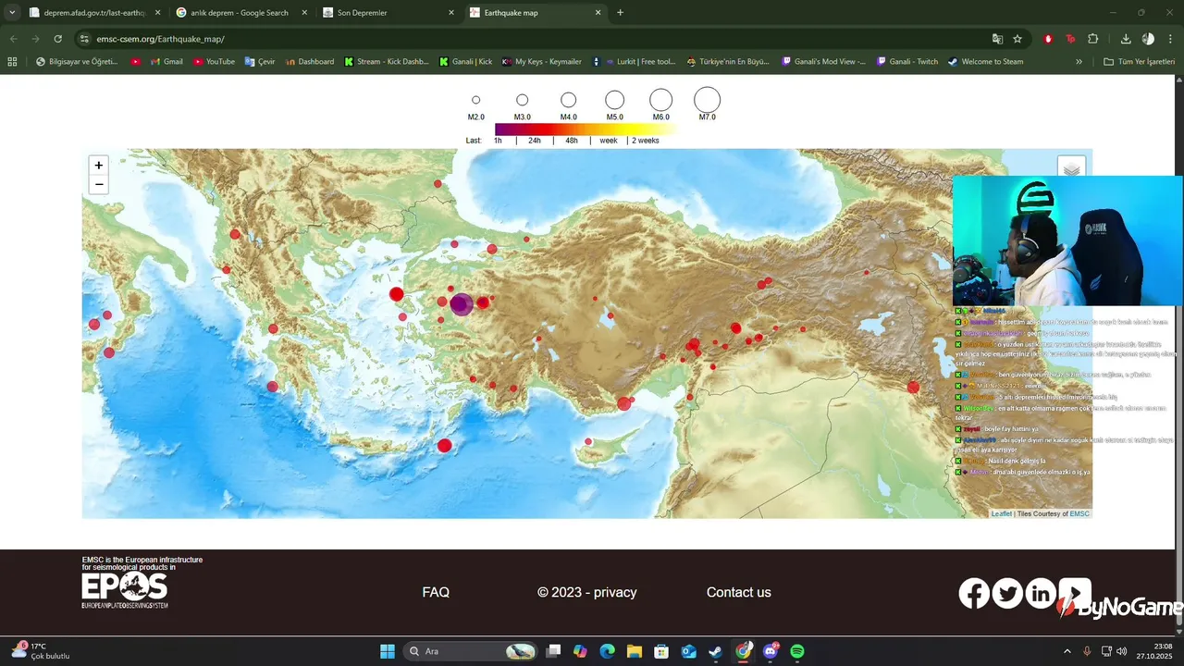Screen dimensions: 1184x666
Task: Open the Ganali - Twitch bookmark
Action: pyautogui.click(x=906, y=62)
